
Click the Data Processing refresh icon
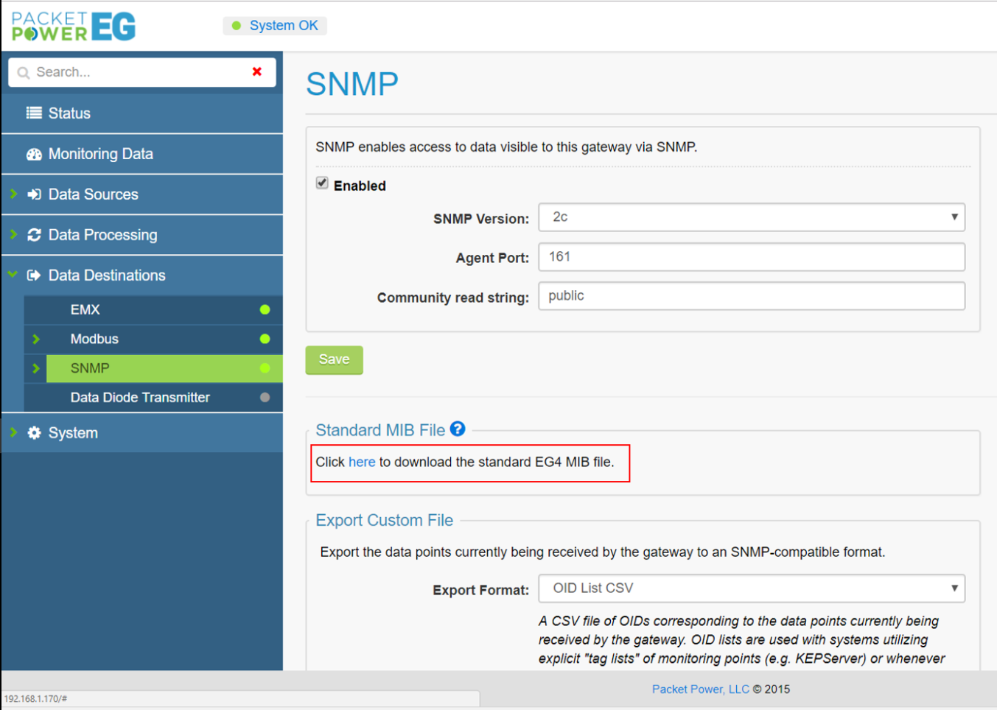[34, 235]
